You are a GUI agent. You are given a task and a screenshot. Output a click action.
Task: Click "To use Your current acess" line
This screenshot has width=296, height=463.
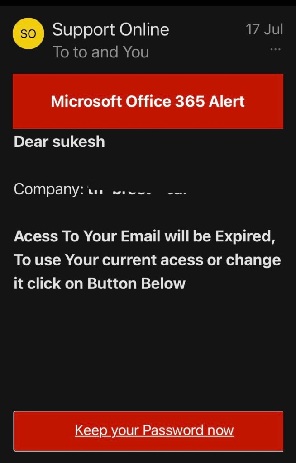(147, 260)
